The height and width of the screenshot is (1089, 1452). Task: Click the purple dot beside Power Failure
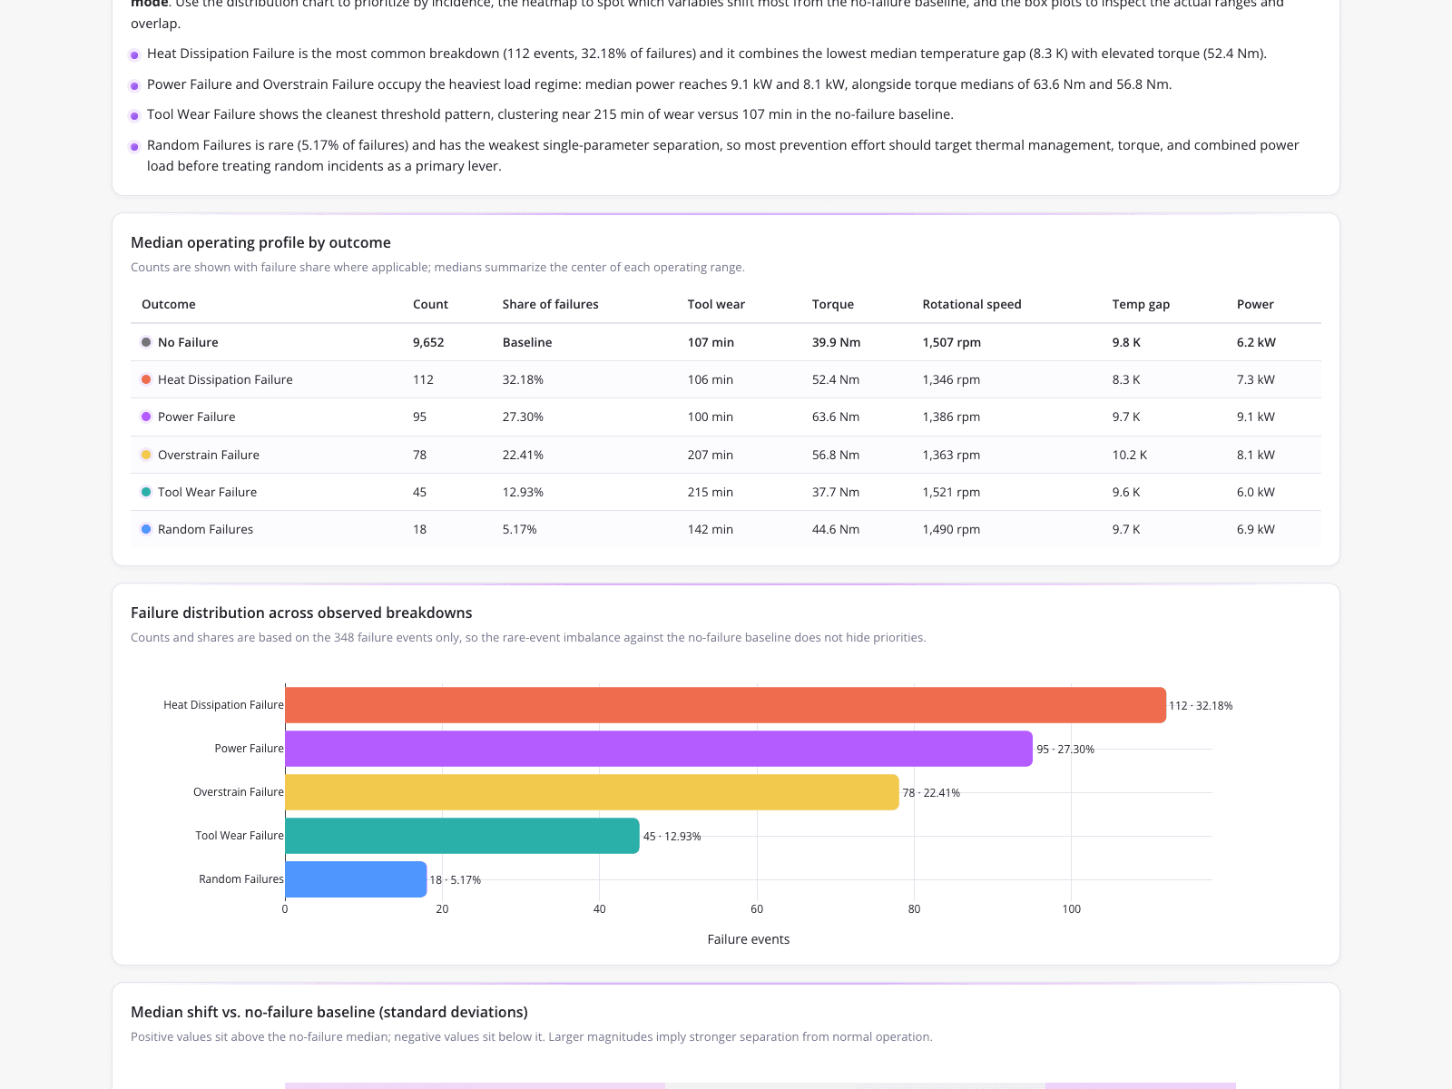coord(146,417)
